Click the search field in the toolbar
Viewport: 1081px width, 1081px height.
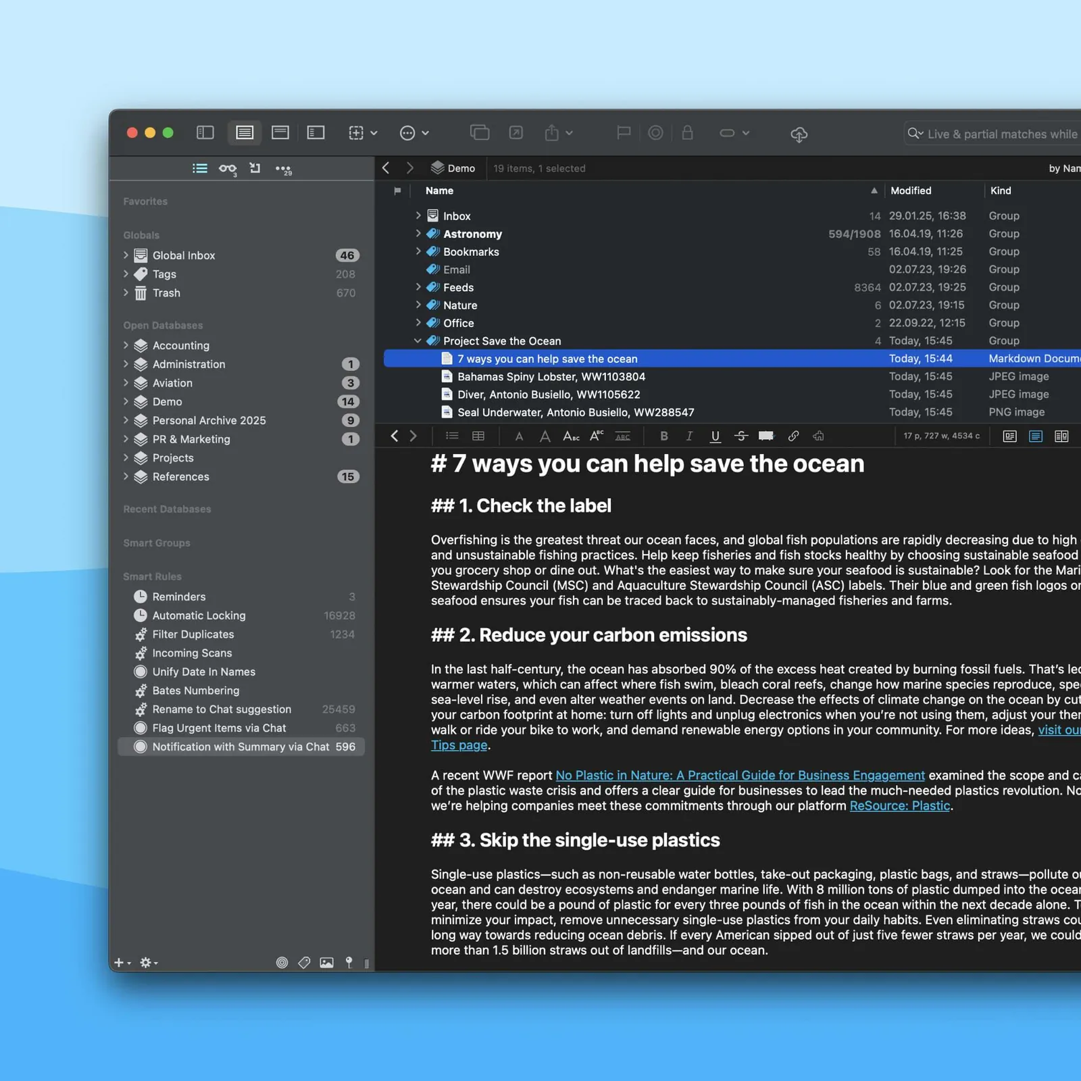993,134
